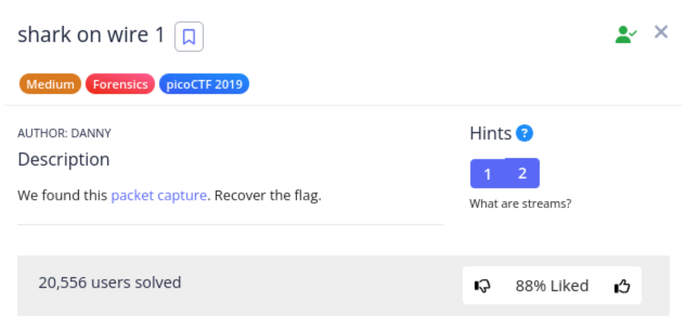Show hint 2
The height and width of the screenshot is (321, 688).
522,173
